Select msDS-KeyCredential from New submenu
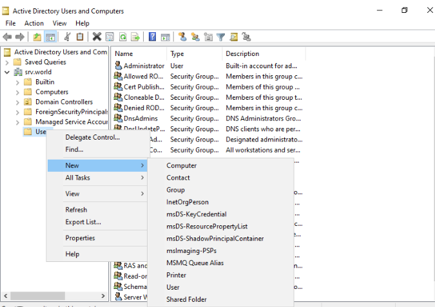The image size is (435, 307). coord(220,214)
